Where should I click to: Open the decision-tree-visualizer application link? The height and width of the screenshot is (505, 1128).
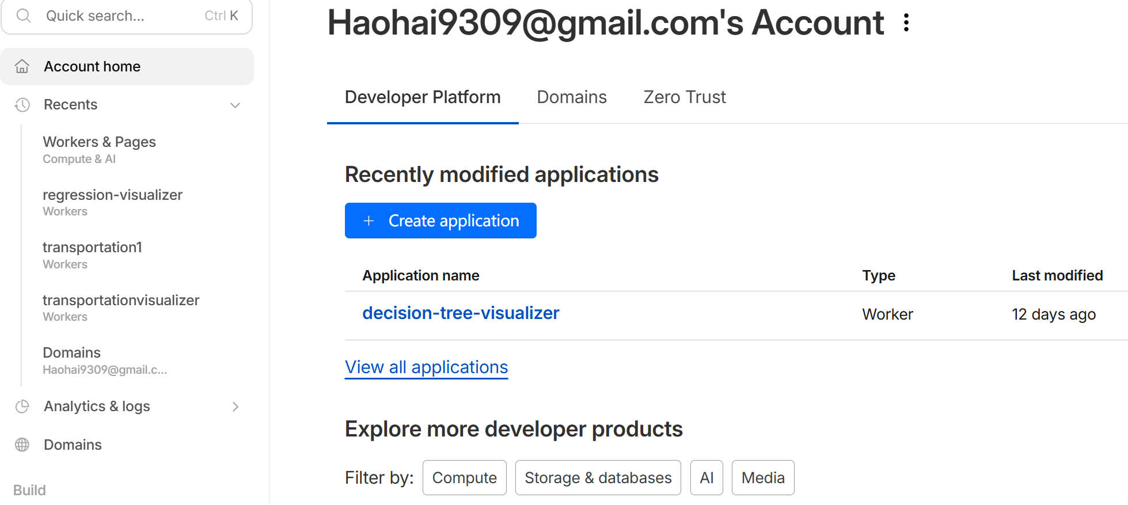click(x=461, y=313)
